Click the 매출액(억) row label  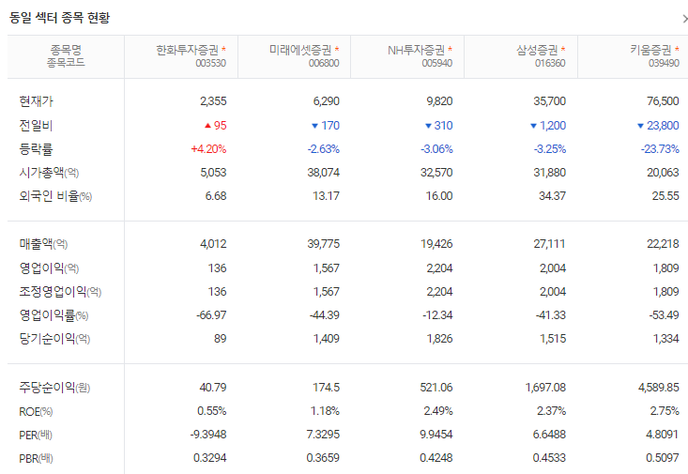tap(43, 244)
